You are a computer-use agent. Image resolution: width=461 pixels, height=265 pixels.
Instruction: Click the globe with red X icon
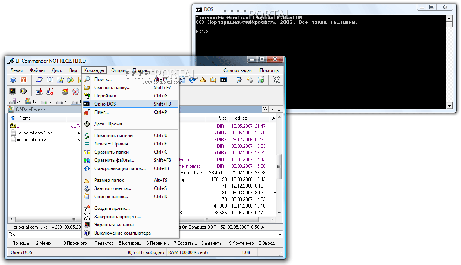(x=76, y=91)
